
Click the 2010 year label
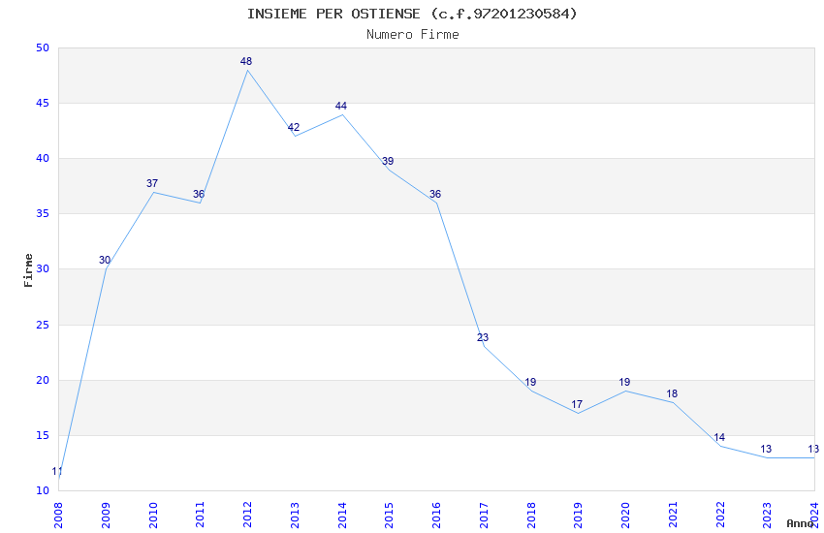click(153, 515)
